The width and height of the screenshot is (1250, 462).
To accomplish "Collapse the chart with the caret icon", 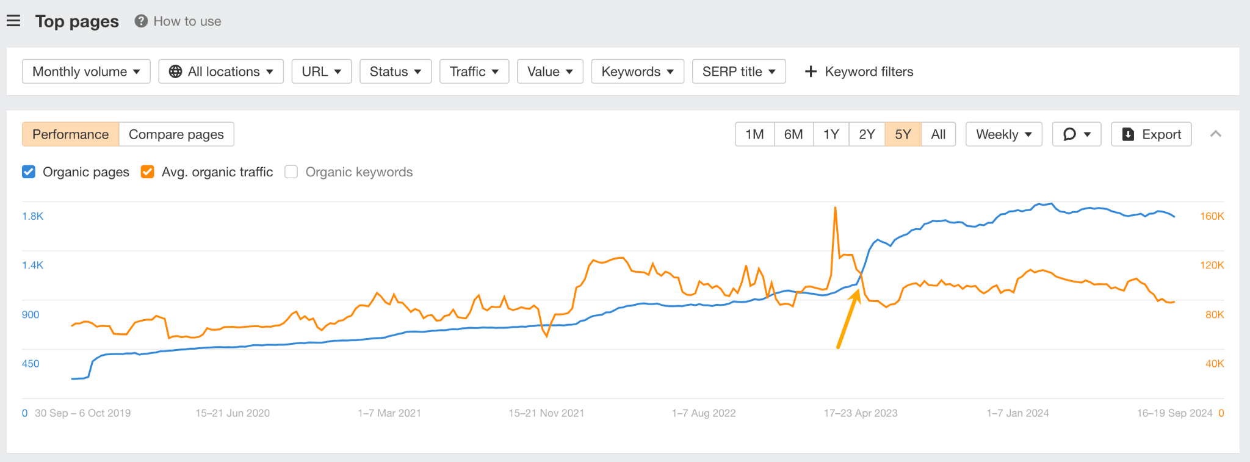I will 1215,134.
